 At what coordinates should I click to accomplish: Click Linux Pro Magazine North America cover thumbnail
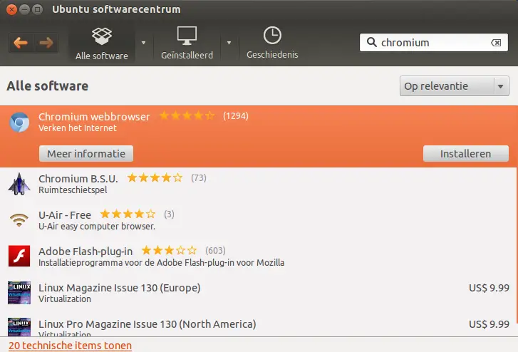tap(19, 326)
